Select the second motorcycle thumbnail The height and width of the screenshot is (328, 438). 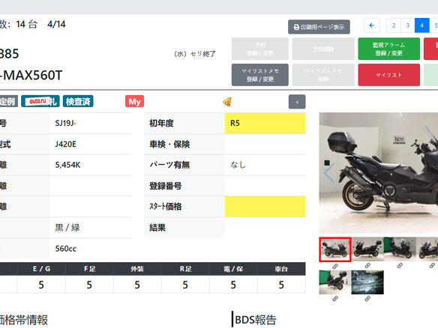click(367, 249)
